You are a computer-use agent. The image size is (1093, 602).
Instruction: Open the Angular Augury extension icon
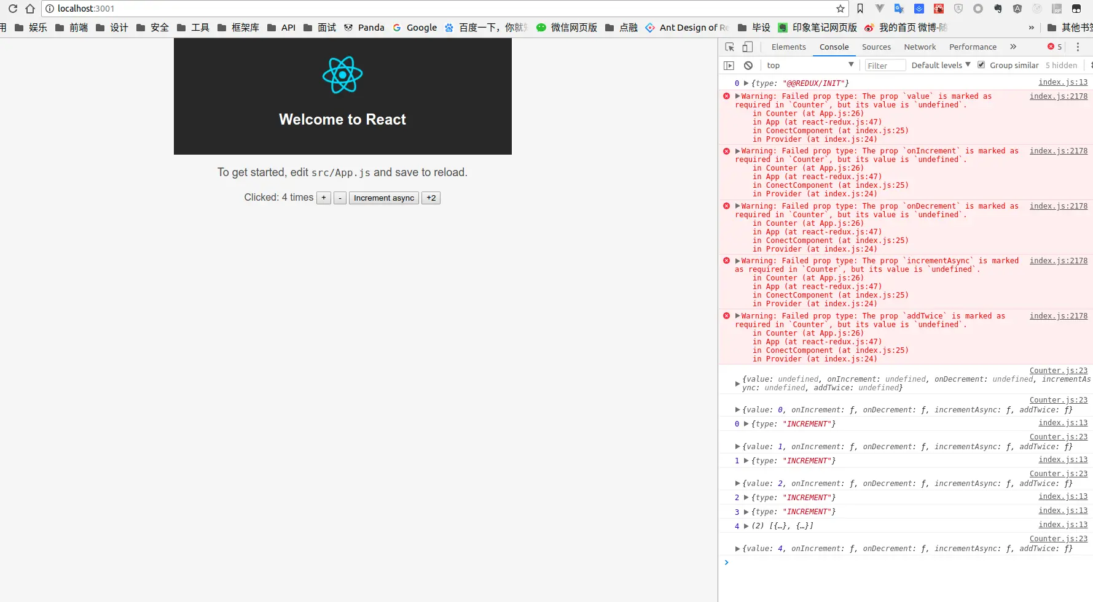pos(1017,9)
